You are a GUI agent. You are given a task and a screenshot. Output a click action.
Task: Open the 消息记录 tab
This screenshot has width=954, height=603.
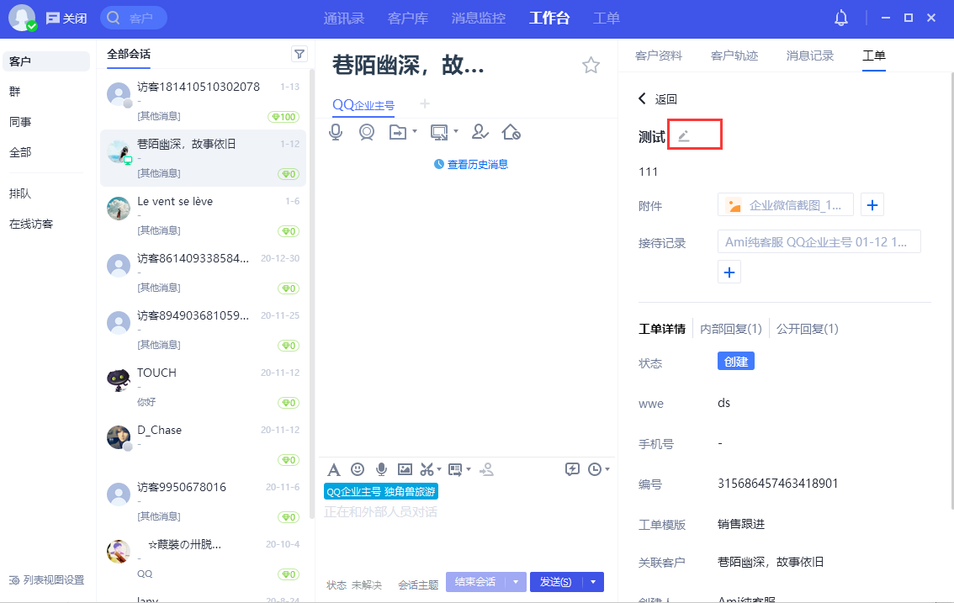(x=810, y=56)
